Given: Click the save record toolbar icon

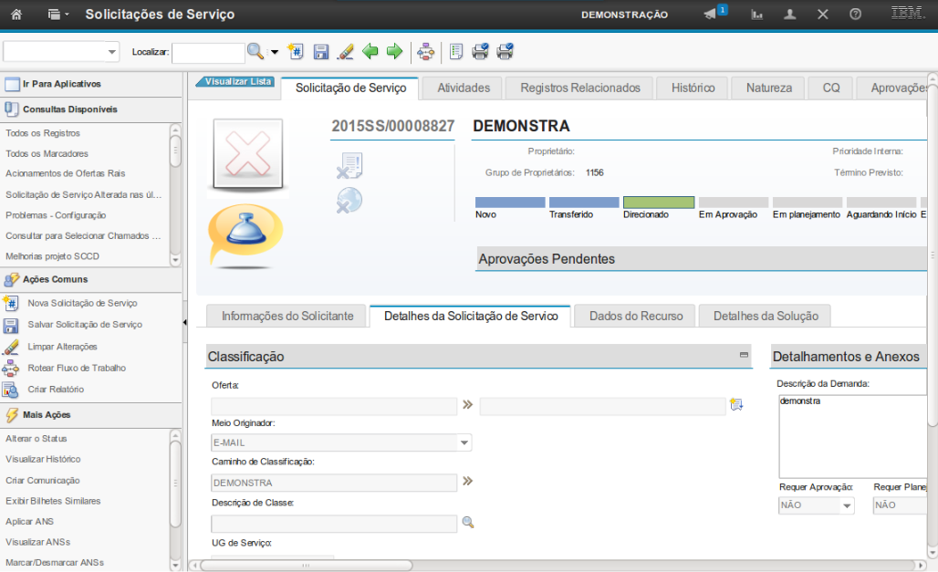Looking at the screenshot, I should [x=321, y=52].
